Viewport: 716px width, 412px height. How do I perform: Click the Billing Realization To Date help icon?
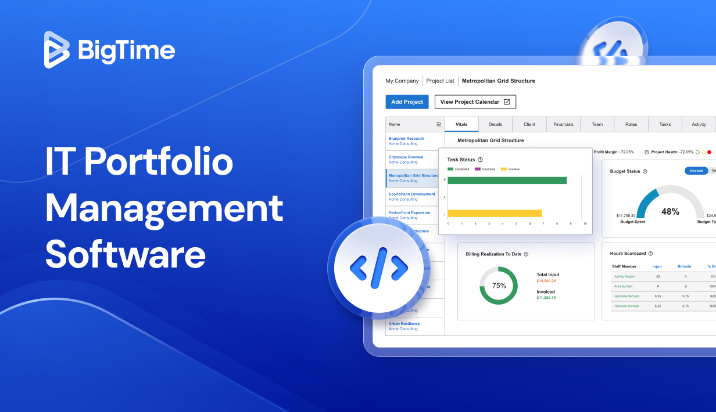click(526, 254)
